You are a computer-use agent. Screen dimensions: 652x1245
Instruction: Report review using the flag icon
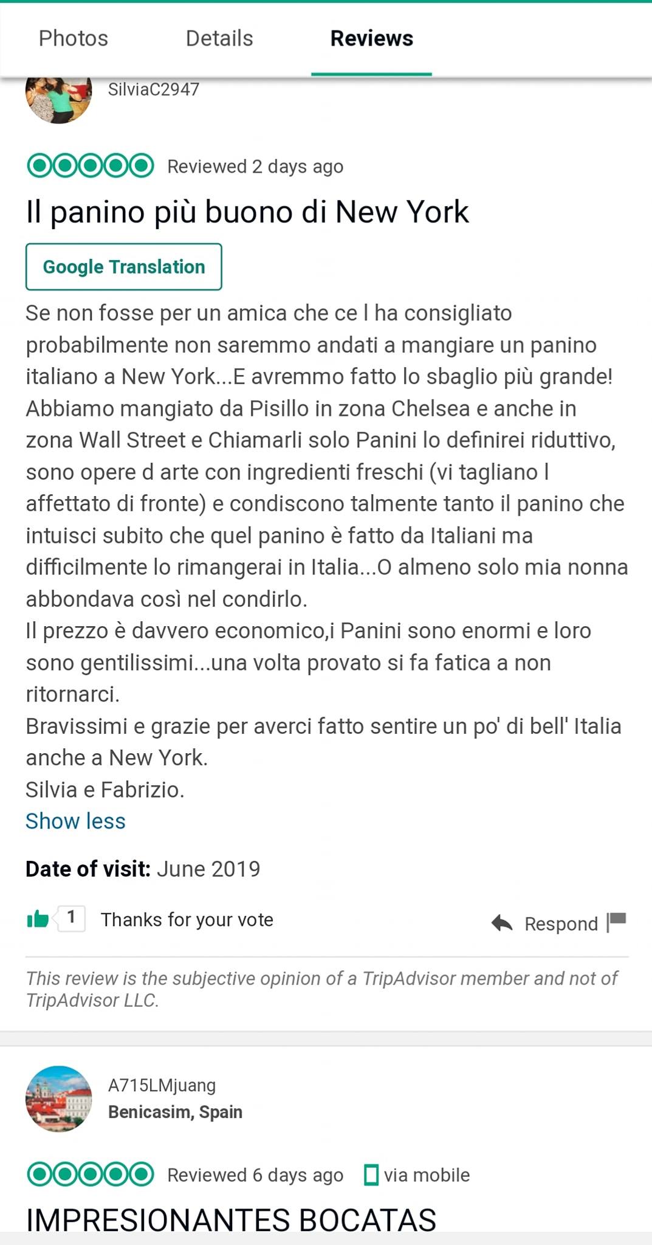point(617,922)
